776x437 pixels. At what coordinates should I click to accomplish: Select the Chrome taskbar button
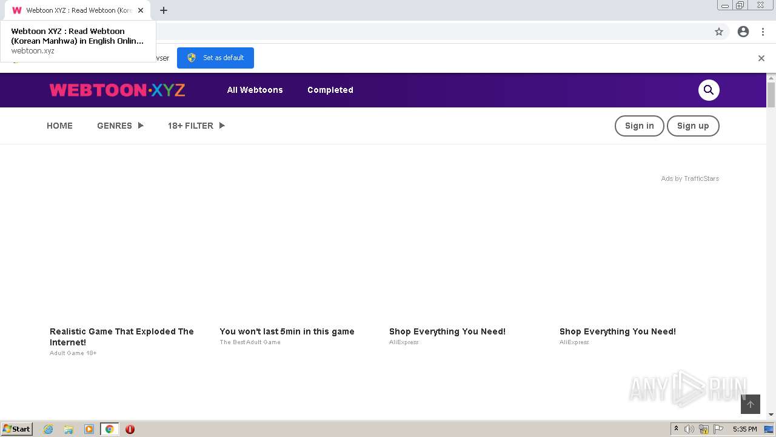(110, 429)
